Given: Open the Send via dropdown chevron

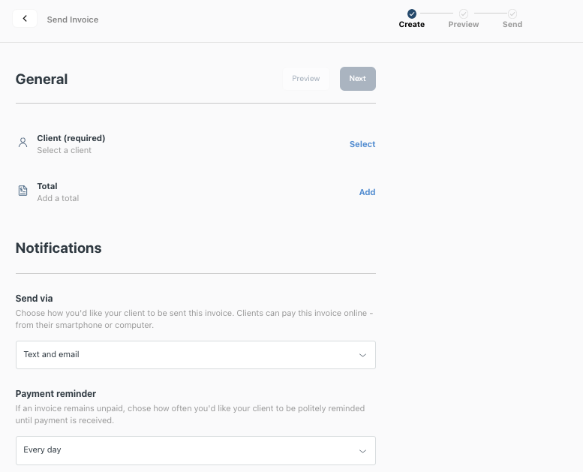Looking at the screenshot, I should pos(362,355).
